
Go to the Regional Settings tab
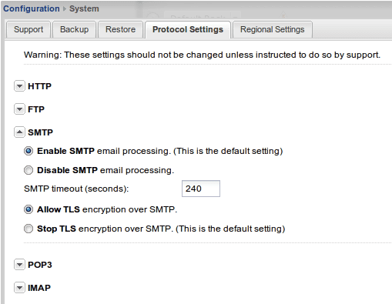(273, 29)
